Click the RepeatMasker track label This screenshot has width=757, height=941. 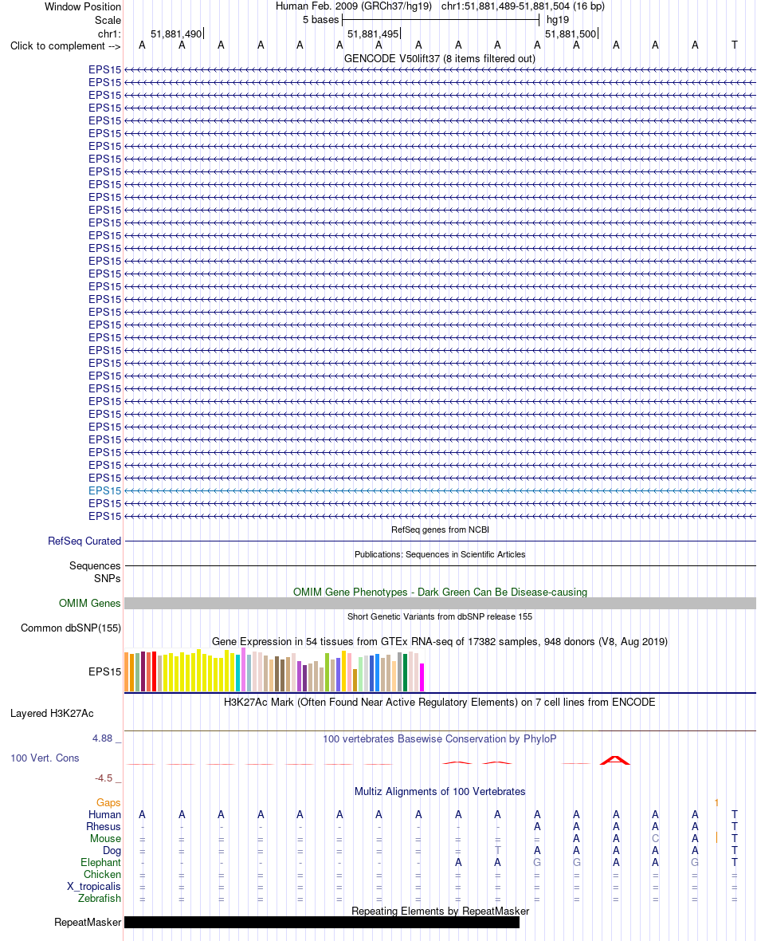coord(88,923)
